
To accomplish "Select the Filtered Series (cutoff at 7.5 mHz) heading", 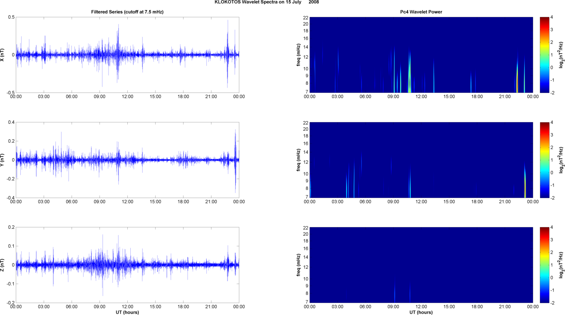I will 127,12.
